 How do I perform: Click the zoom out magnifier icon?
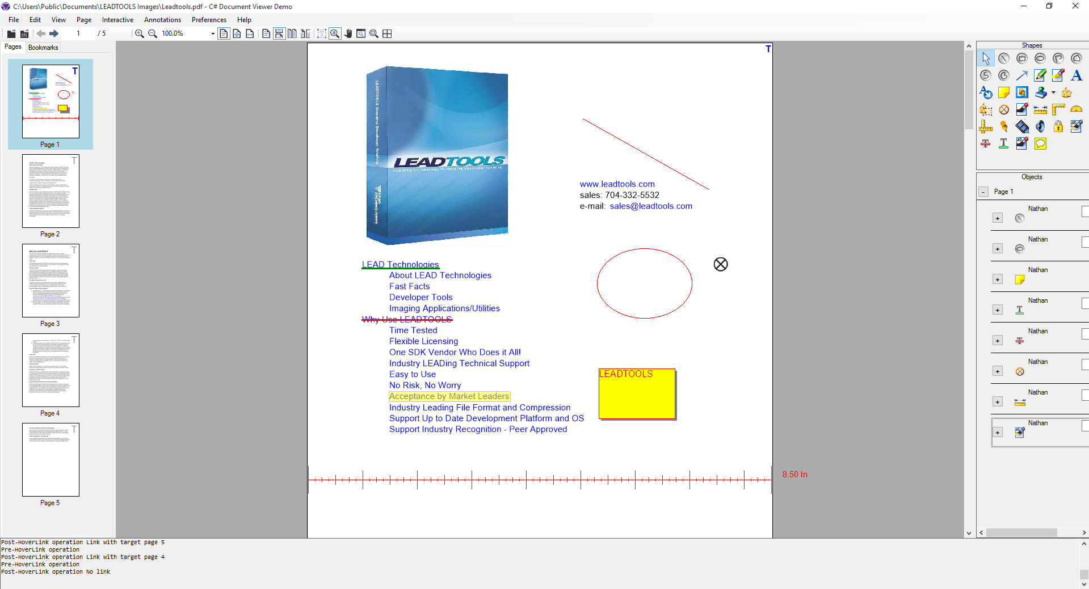153,33
